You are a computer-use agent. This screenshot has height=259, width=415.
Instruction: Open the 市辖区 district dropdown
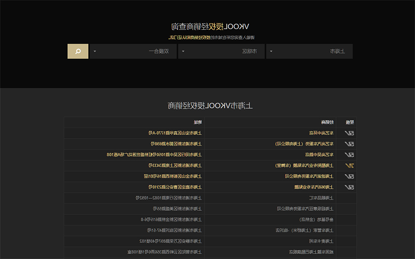221,51
